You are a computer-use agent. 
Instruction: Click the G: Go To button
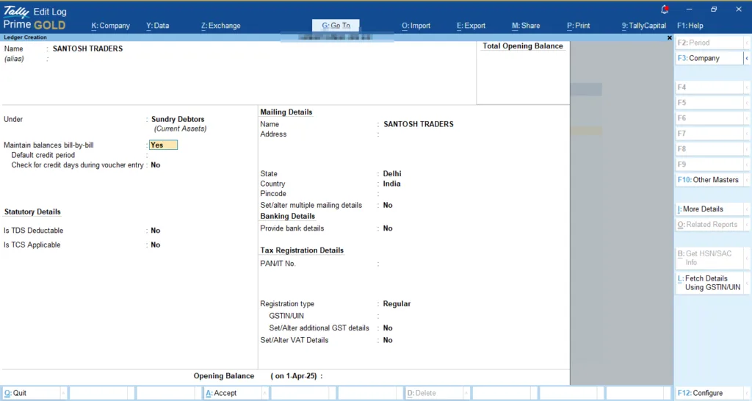coord(336,26)
